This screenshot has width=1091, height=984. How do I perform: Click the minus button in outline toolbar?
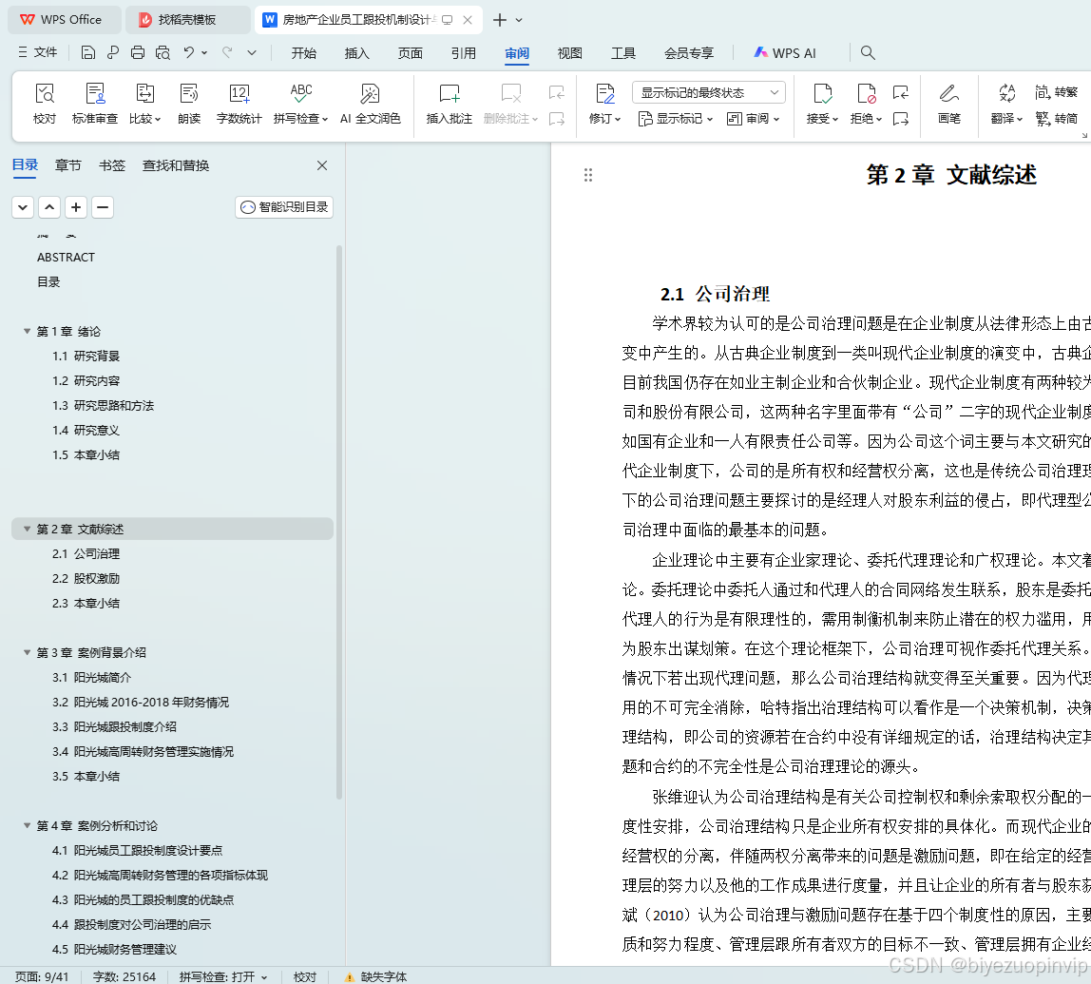pos(103,207)
